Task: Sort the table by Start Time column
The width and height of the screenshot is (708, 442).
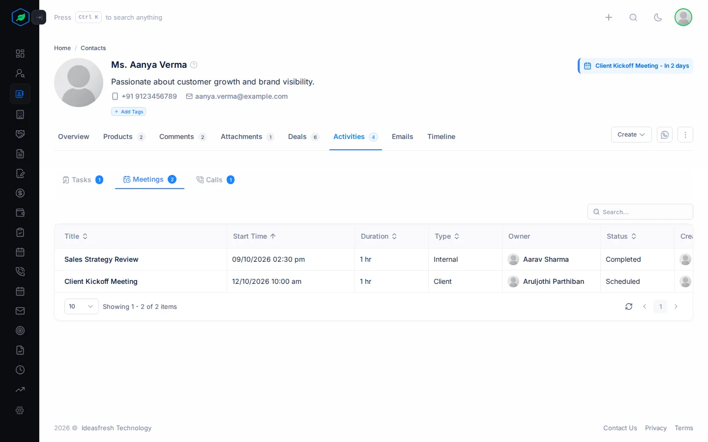Action: 254,236
